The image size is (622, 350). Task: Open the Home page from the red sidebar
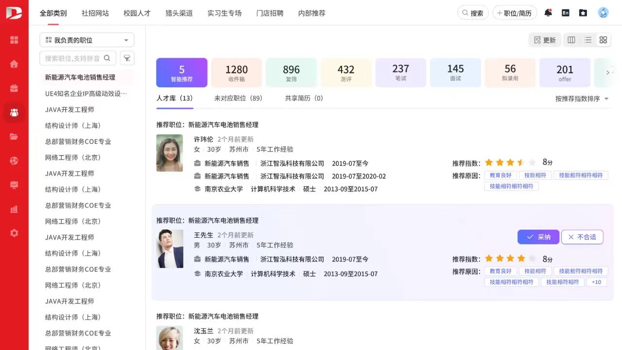click(x=14, y=64)
